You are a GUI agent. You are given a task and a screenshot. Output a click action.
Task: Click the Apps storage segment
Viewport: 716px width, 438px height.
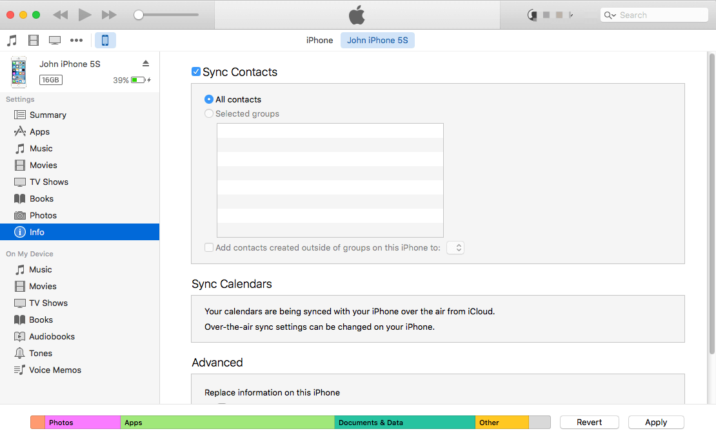tap(228, 423)
